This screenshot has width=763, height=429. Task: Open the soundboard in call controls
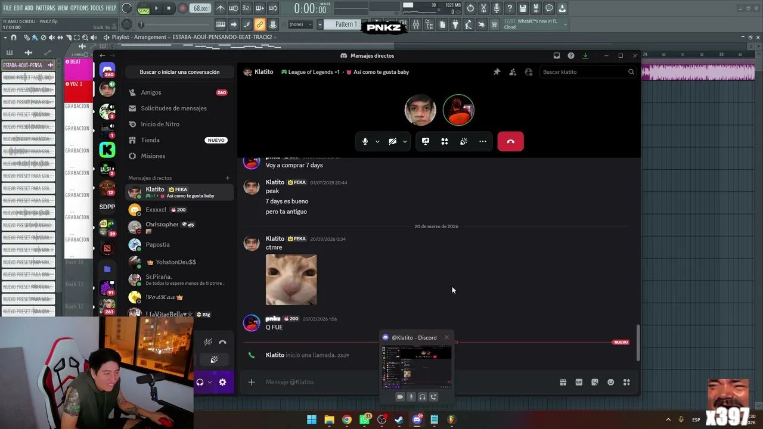(x=464, y=141)
